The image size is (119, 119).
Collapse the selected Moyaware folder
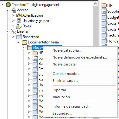[x=24, y=48]
